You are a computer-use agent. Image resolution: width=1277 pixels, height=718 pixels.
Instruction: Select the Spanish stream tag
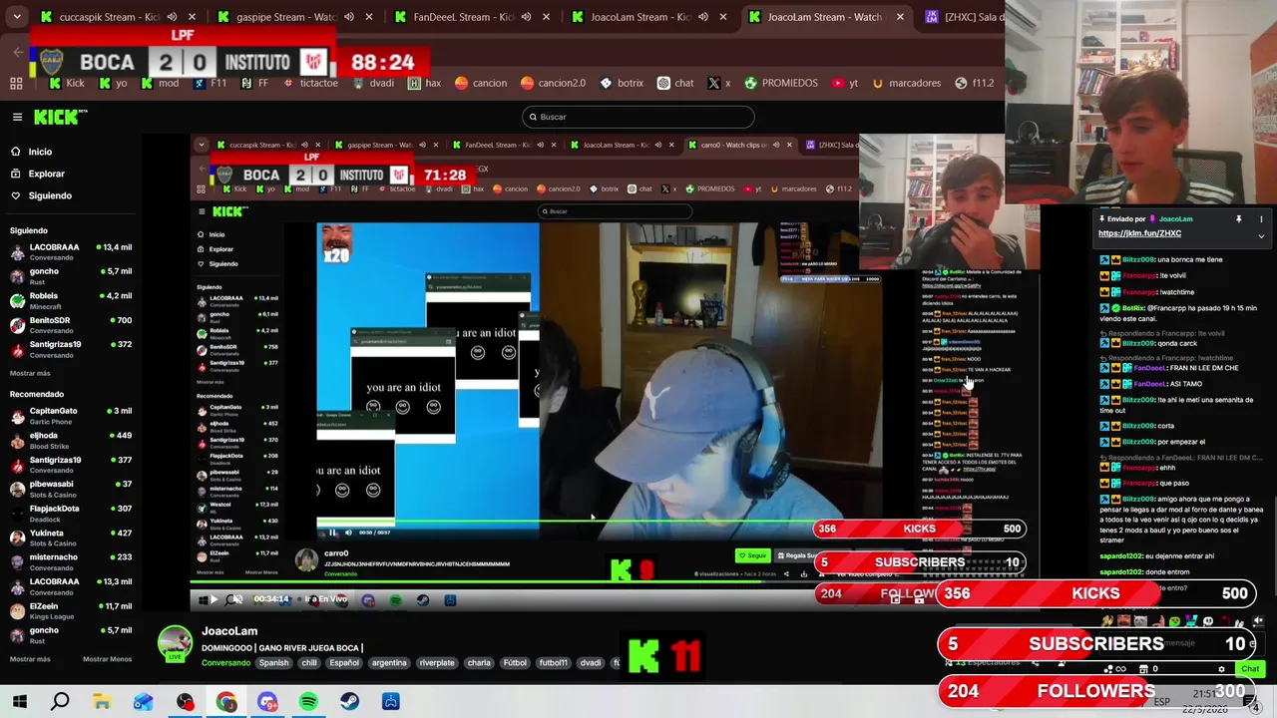tap(273, 663)
